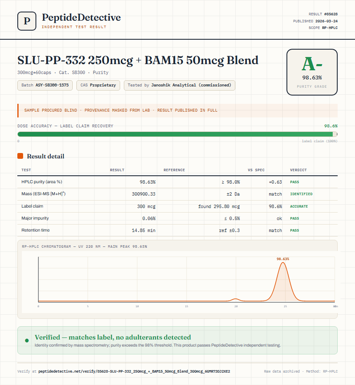Click the IDENTIFIED verdict
Viewport: 355px width, 385px height.
coord(301,194)
